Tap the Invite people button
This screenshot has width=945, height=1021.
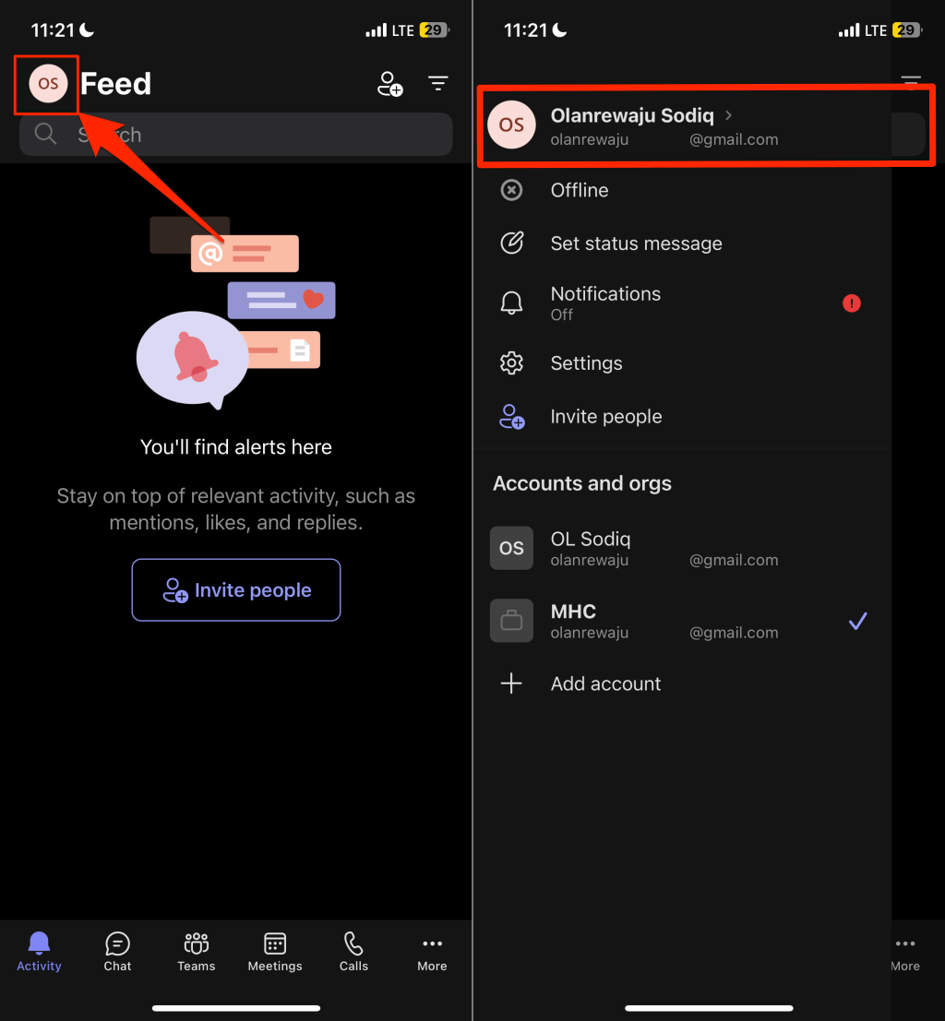[x=235, y=590]
